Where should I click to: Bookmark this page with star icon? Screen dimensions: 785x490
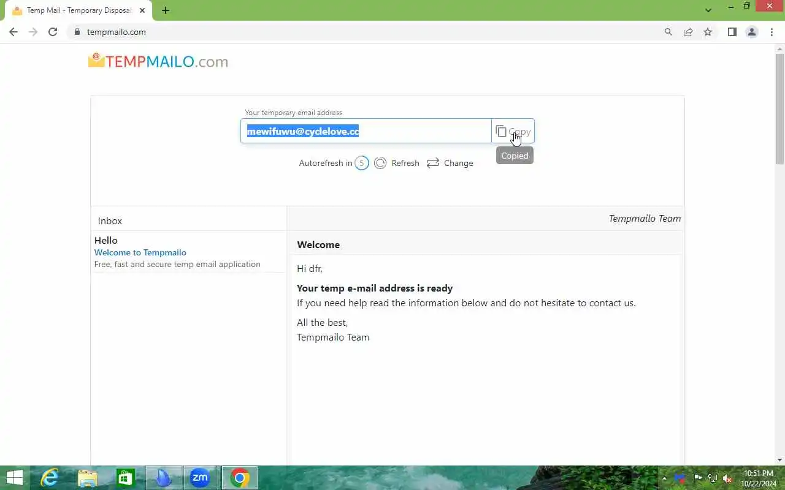(x=708, y=32)
